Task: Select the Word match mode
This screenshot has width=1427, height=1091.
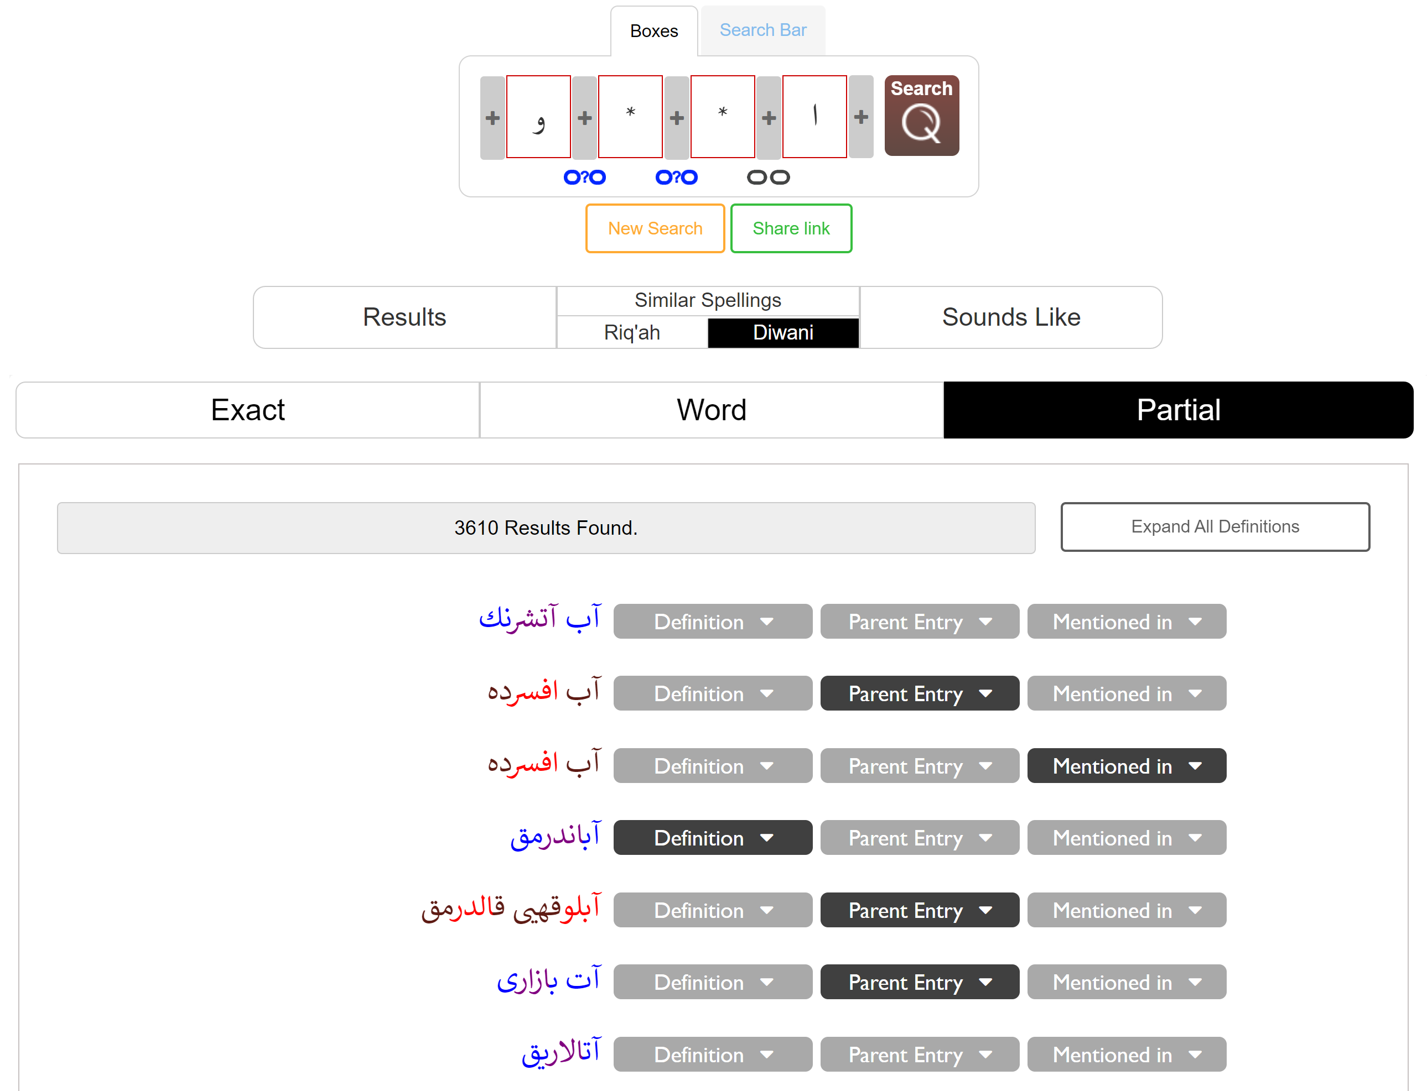Action: [x=711, y=410]
